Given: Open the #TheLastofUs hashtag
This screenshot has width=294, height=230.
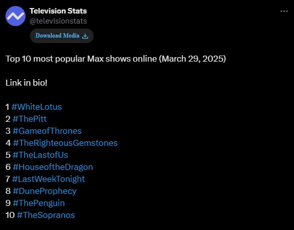Looking at the screenshot, I should (x=40, y=155).
